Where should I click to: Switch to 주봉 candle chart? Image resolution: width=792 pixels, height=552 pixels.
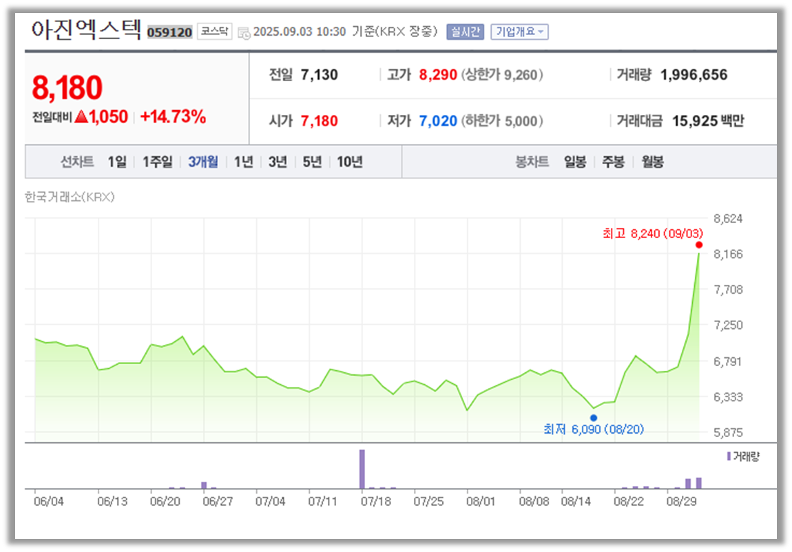[613, 162]
